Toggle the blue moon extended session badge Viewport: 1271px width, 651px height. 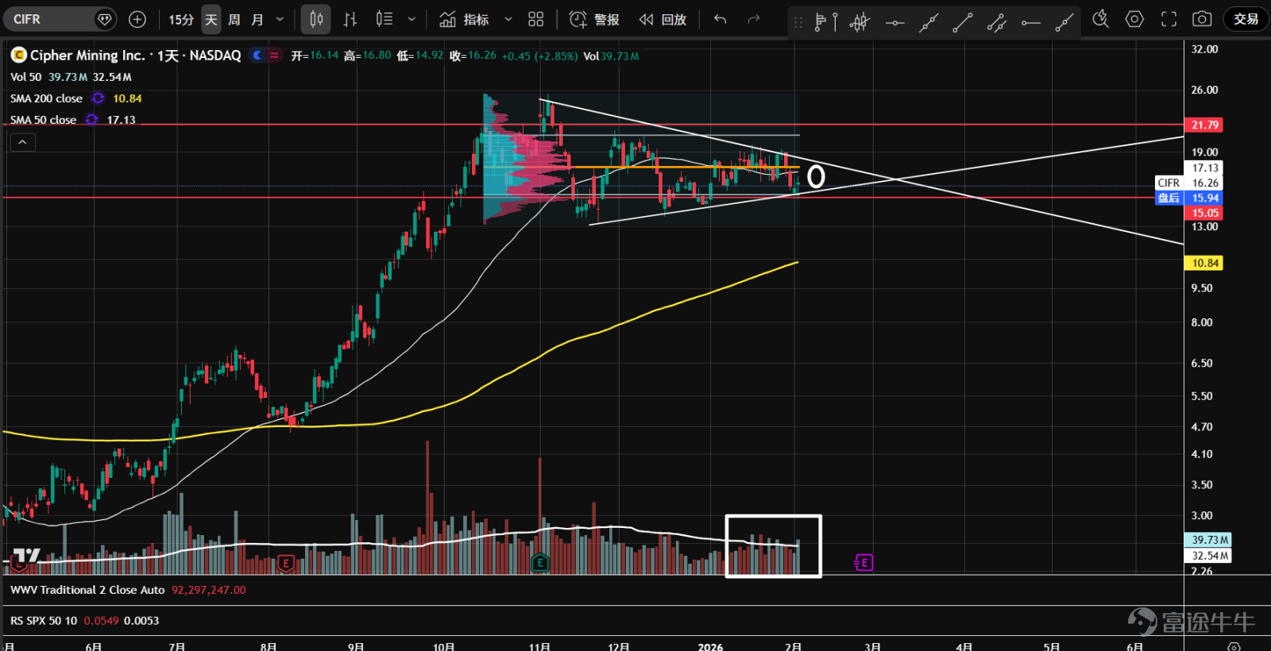coord(257,55)
